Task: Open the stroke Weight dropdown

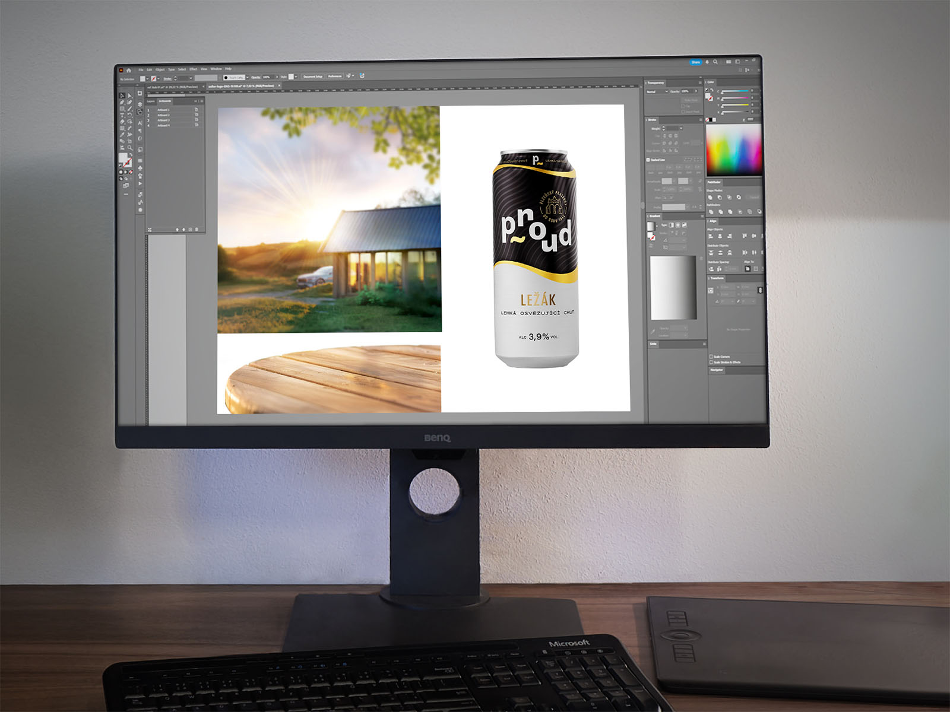Action: click(680, 128)
